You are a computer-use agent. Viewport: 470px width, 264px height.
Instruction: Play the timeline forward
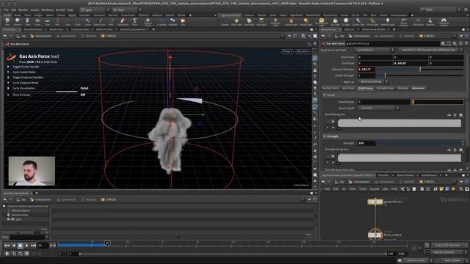tap(26, 246)
